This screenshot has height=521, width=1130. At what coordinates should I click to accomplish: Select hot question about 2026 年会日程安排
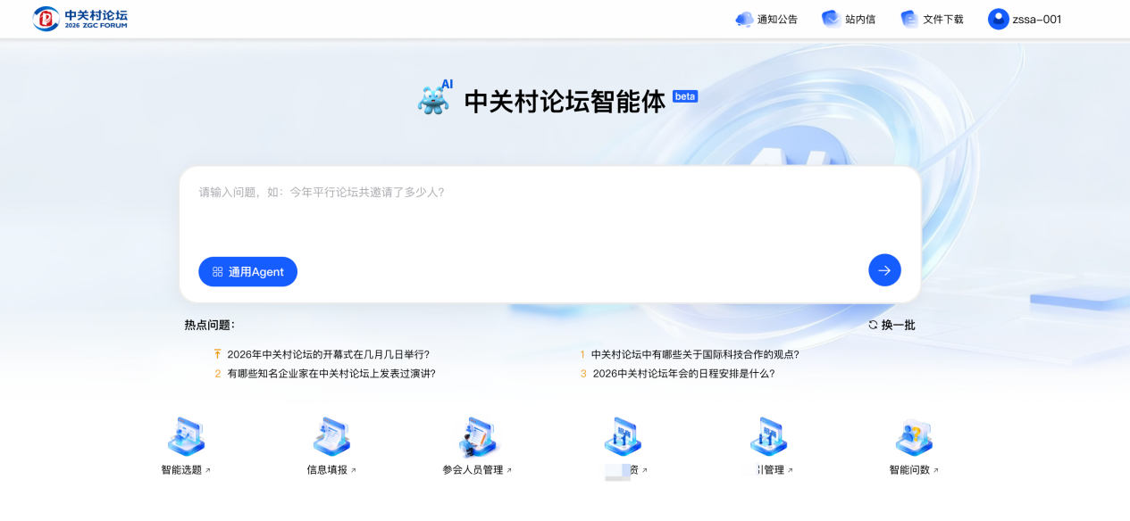683,374
